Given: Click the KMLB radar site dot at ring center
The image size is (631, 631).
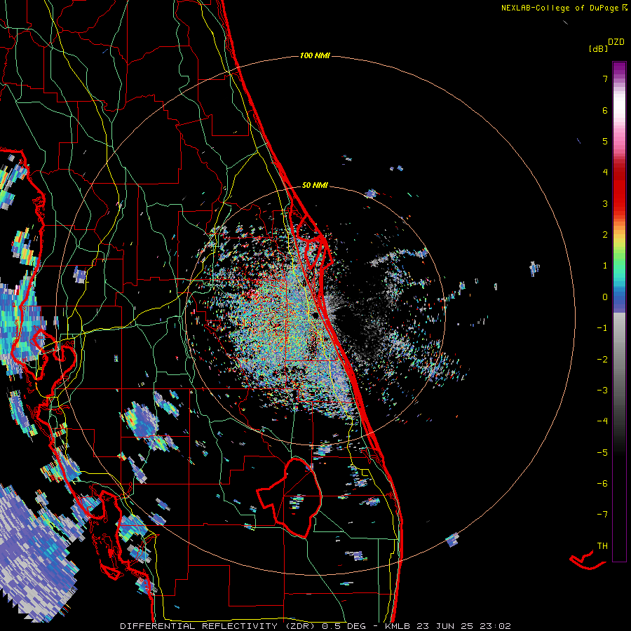Looking at the screenshot, I should coord(315,315).
